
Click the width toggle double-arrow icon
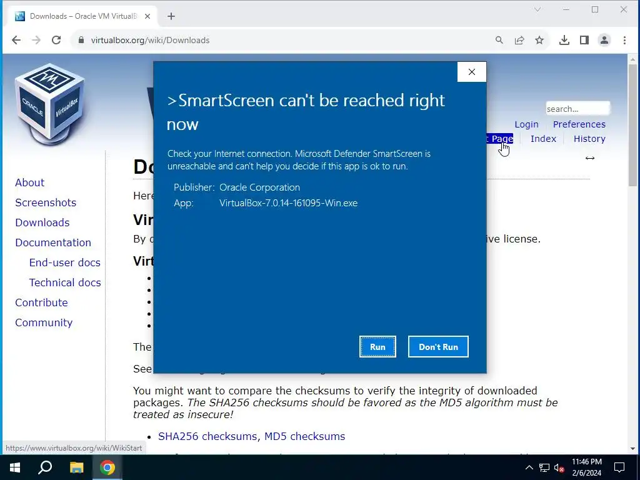pyautogui.click(x=590, y=158)
